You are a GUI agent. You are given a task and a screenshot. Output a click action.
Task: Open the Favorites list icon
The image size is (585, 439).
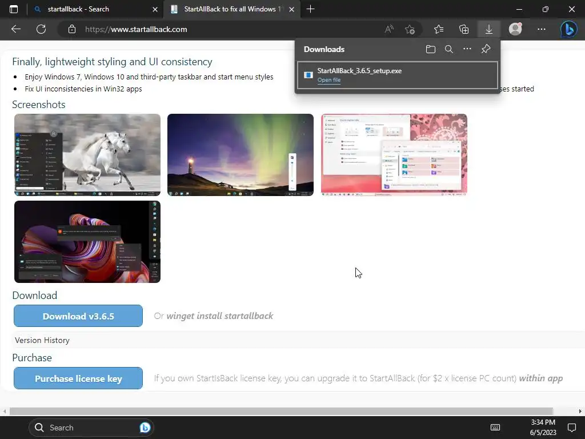(x=439, y=29)
